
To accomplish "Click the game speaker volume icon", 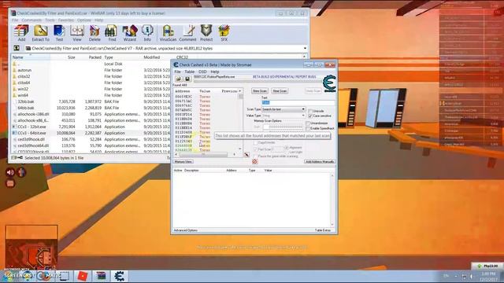I will click(x=10, y=172).
